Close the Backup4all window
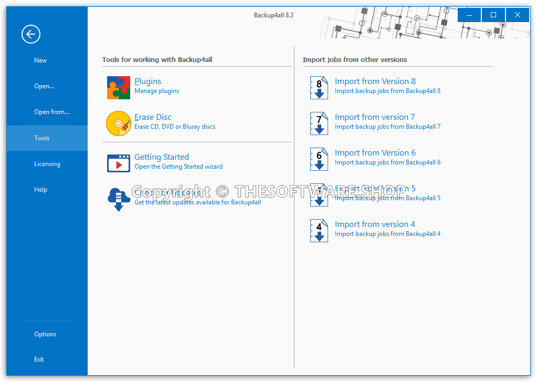The width and height of the screenshot is (537, 382). point(518,15)
